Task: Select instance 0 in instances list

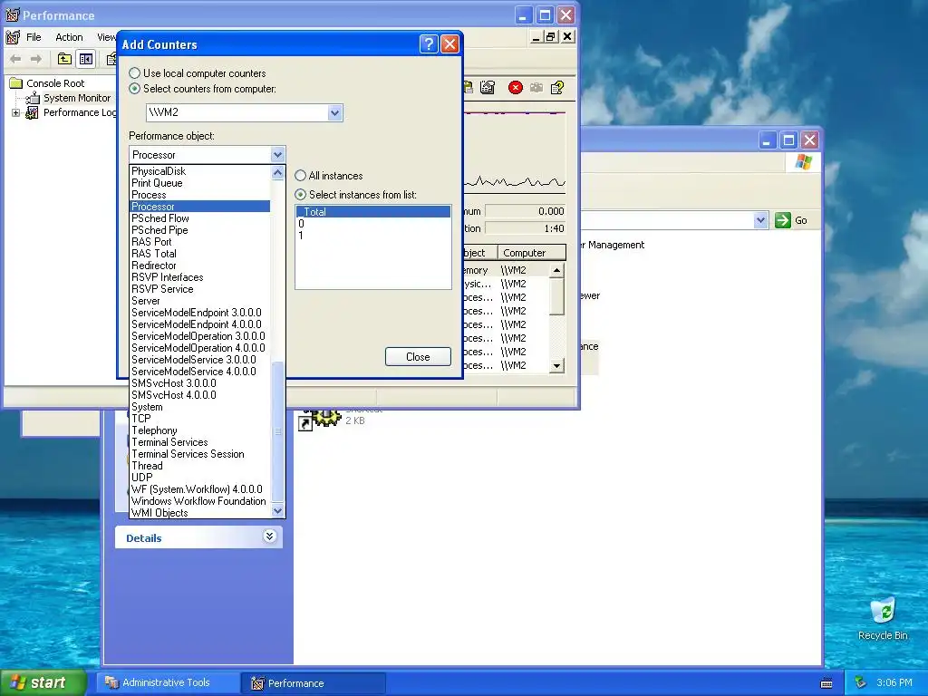Action: pos(372,224)
